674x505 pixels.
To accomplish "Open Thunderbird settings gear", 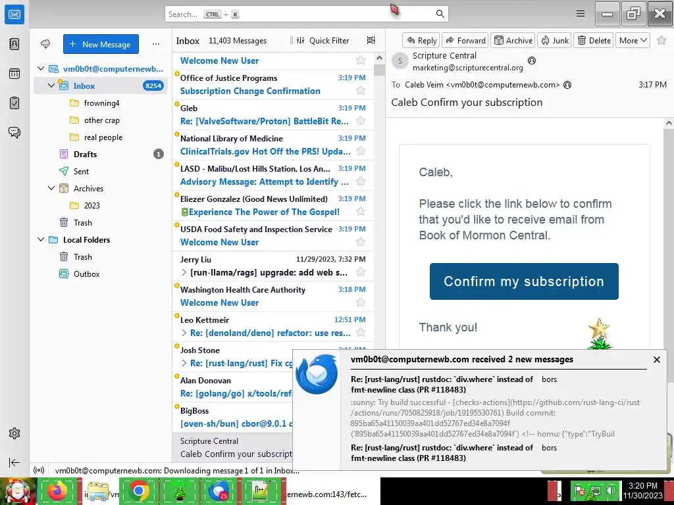I will coord(14,433).
